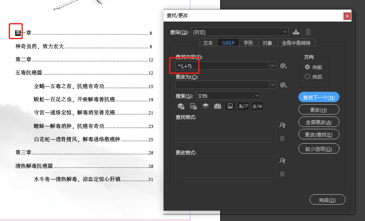Delete the saved query with the trash icon
Screen dimensions: 365x221
pyautogui.click(x=308, y=32)
